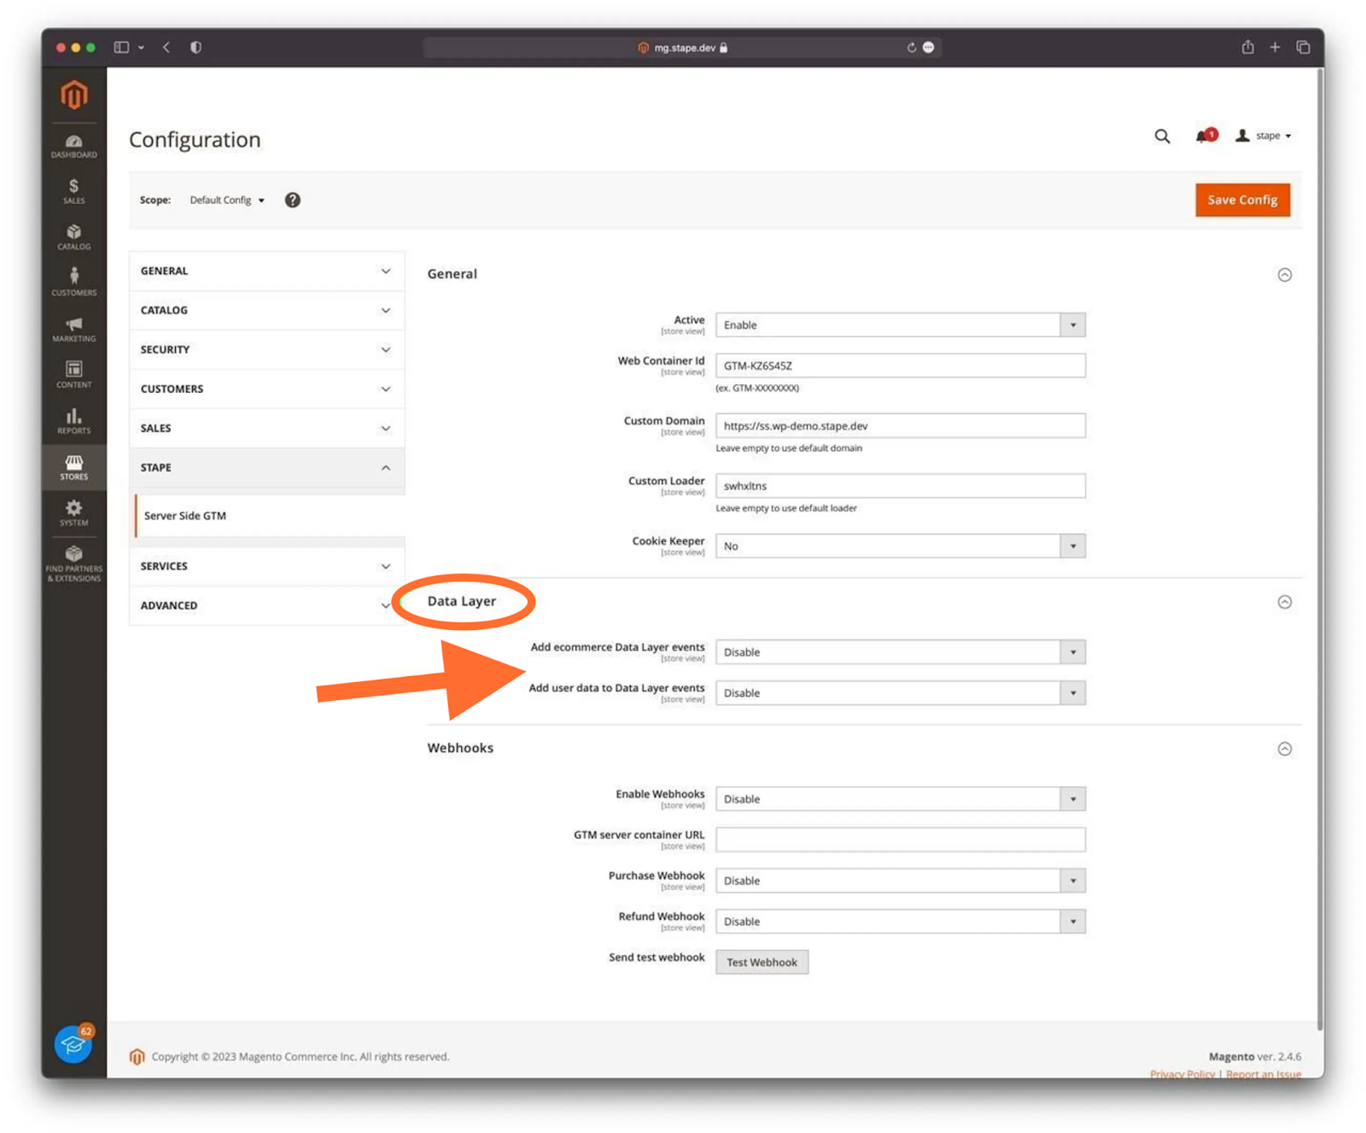Collapse the STAPE config section

click(267, 467)
